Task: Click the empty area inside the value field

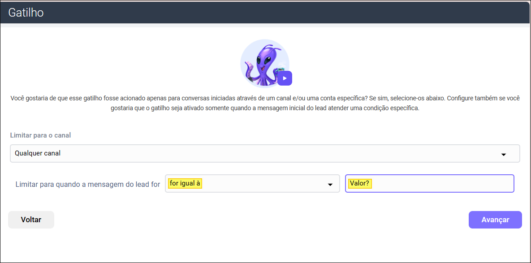Action: point(444,184)
